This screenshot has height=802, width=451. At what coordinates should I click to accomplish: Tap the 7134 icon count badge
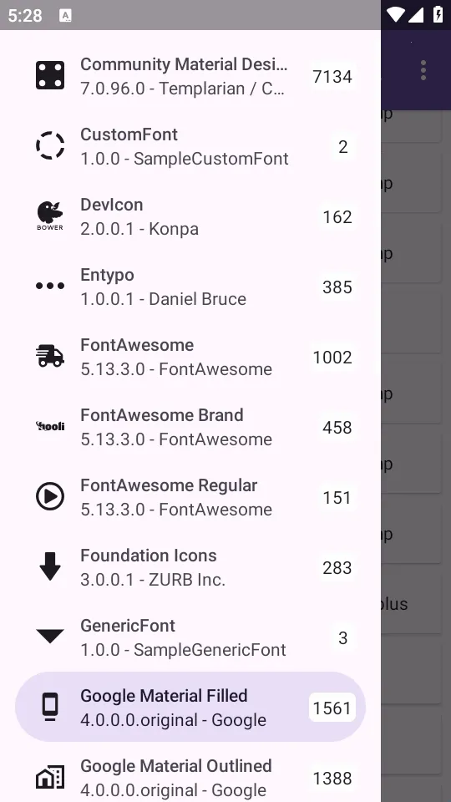pos(332,77)
